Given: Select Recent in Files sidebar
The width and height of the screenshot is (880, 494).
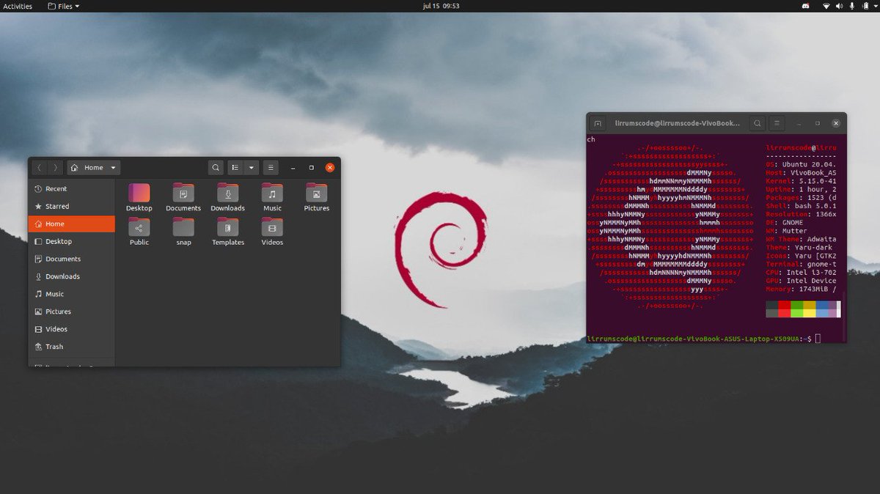Looking at the screenshot, I should (71, 188).
